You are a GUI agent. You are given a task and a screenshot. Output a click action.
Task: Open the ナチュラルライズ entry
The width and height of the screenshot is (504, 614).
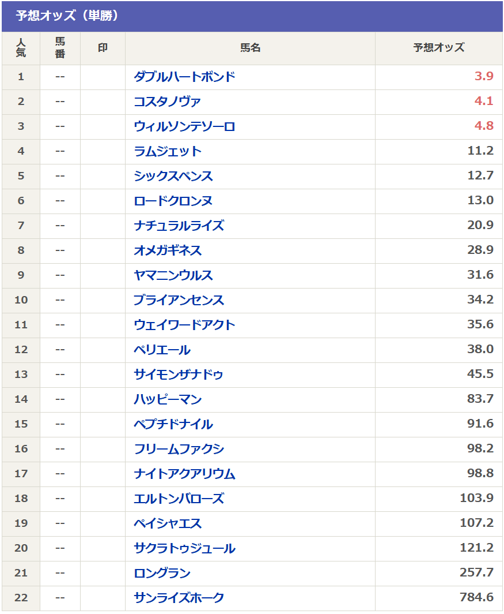[x=179, y=226]
